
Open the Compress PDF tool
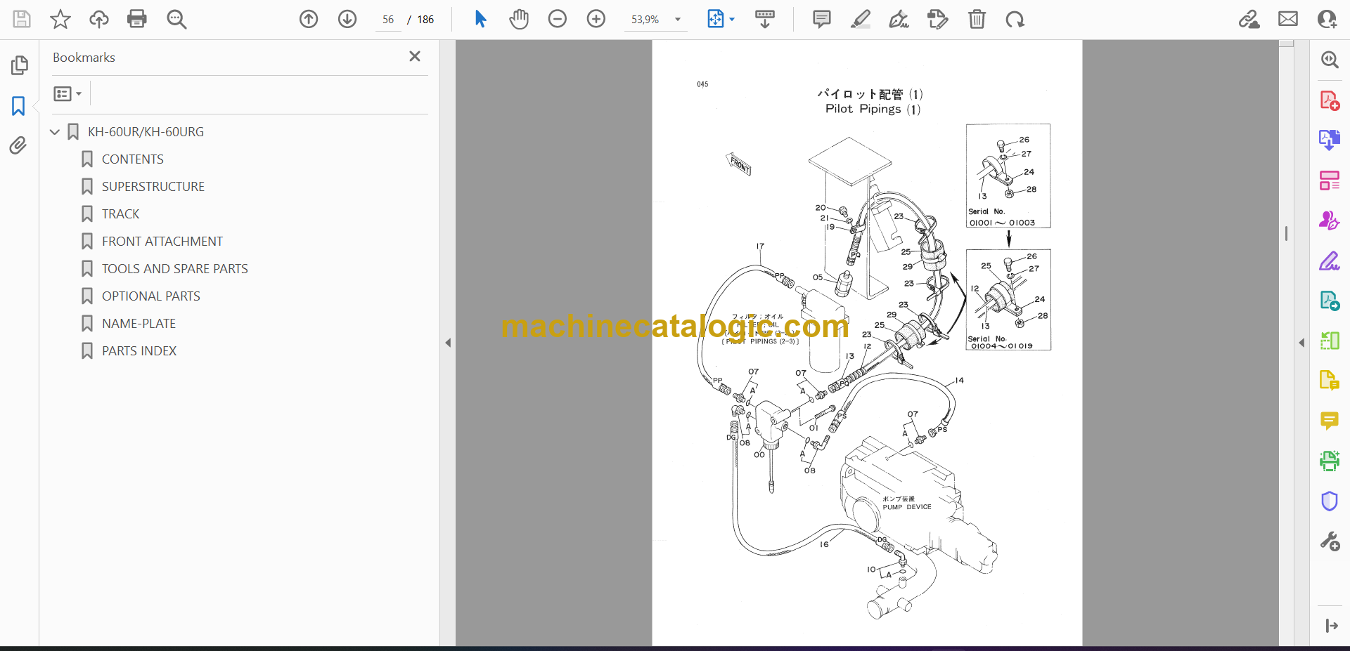pos(1329,341)
